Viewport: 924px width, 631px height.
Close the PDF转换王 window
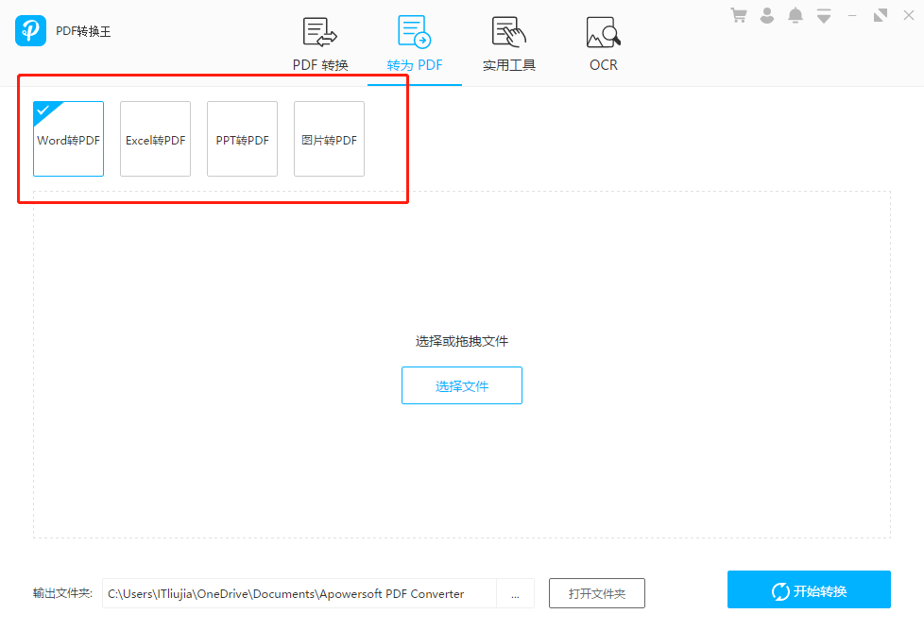(909, 15)
